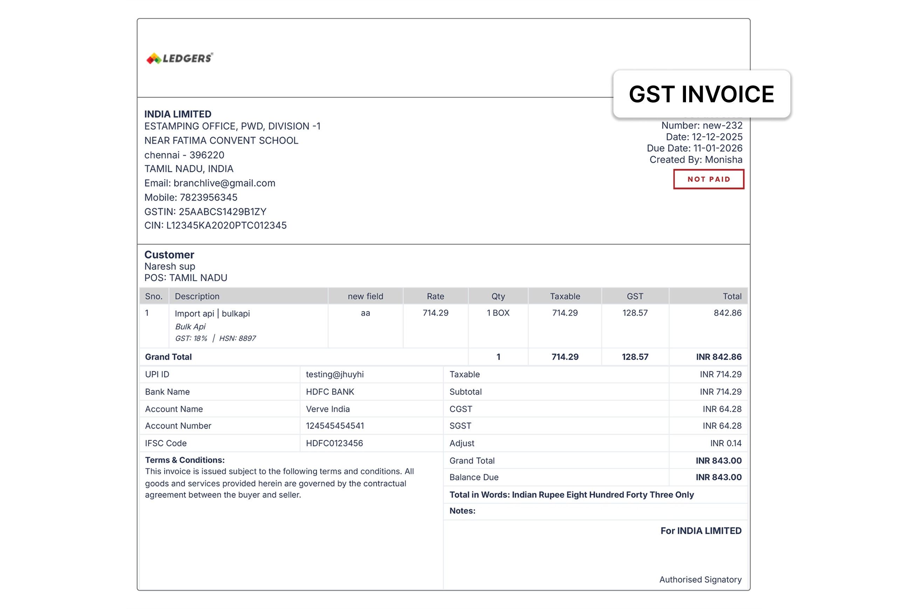The height and width of the screenshot is (609, 906).
Task: Click the Import api | bulkapi item
Action: pyautogui.click(x=212, y=313)
